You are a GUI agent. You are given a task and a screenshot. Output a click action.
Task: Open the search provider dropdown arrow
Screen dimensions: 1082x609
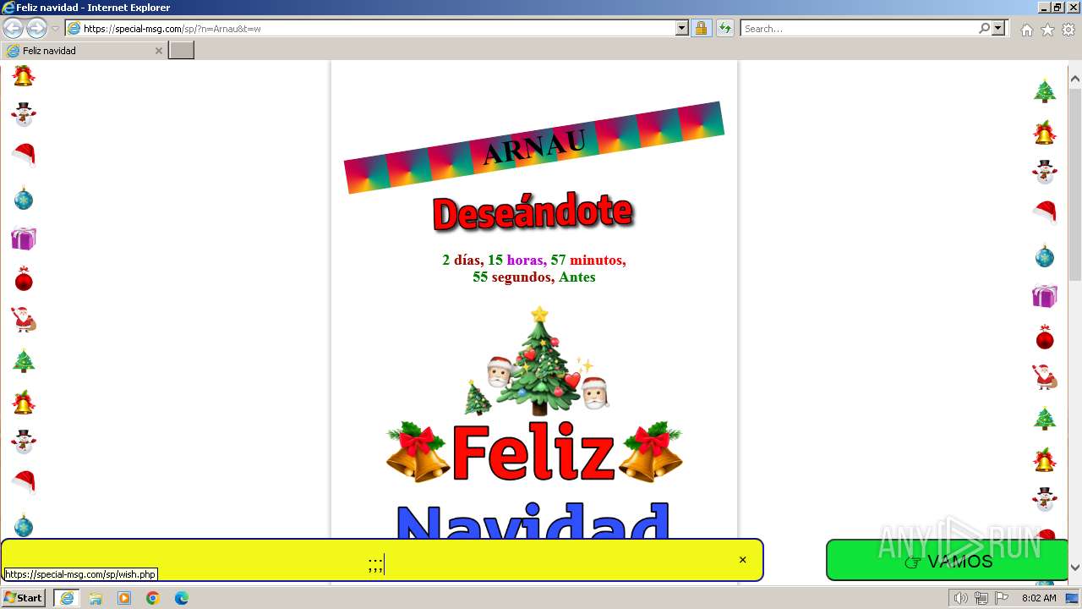click(998, 28)
